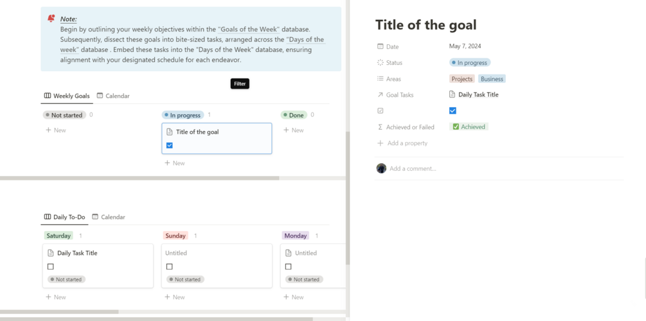The width and height of the screenshot is (646, 321).
Task: Toggle the checkbox property in the goal page
Action: click(x=453, y=110)
